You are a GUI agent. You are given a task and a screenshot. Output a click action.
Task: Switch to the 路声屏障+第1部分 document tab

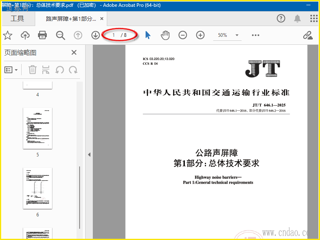(x=71, y=19)
